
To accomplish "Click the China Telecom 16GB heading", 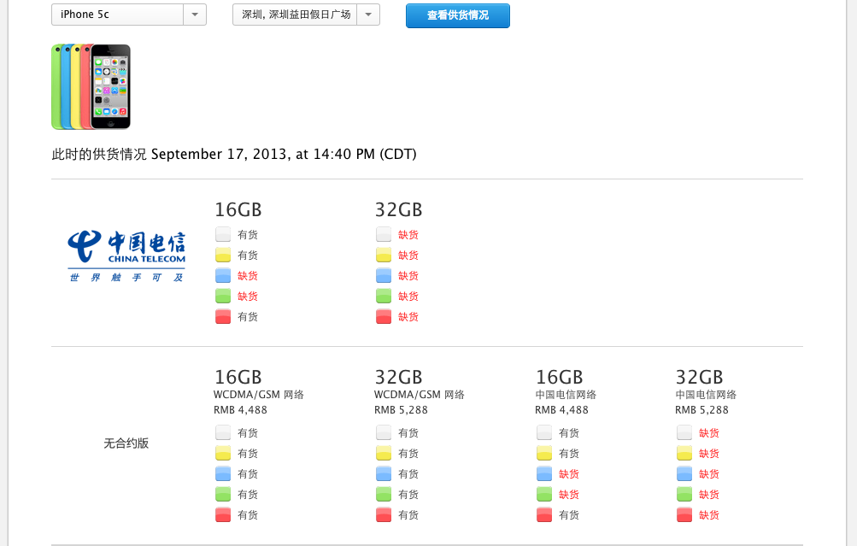I will coord(238,210).
